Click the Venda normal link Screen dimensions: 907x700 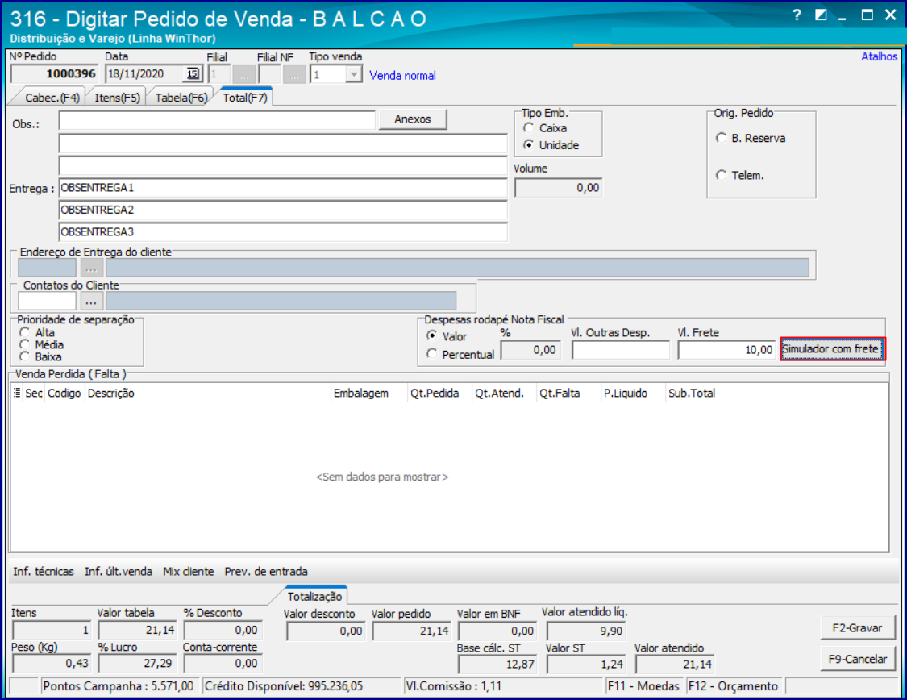[x=402, y=75]
